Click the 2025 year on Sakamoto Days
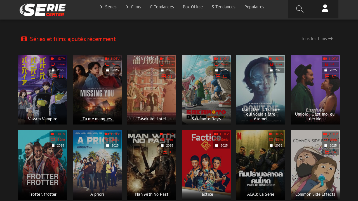 224,70
